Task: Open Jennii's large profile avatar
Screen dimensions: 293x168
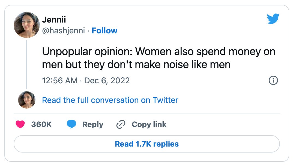Action: click(x=27, y=25)
